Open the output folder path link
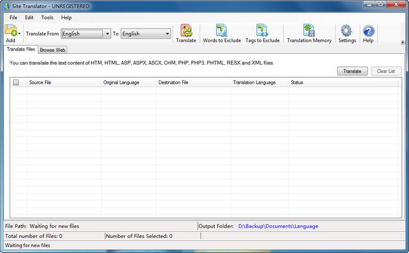The height and width of the screenshot is (253, 409). (278, 226)
